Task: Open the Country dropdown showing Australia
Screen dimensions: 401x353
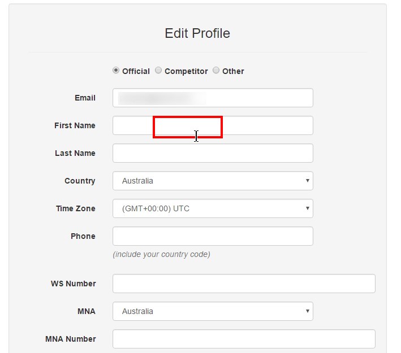Action: [213, 181]
